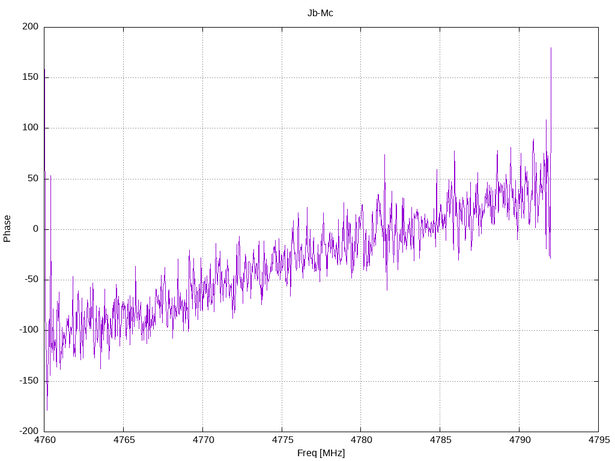This screenshot has width=615, height=461.
Task: Select the 4780 x-axis tick label
Action: click(360, 441)
